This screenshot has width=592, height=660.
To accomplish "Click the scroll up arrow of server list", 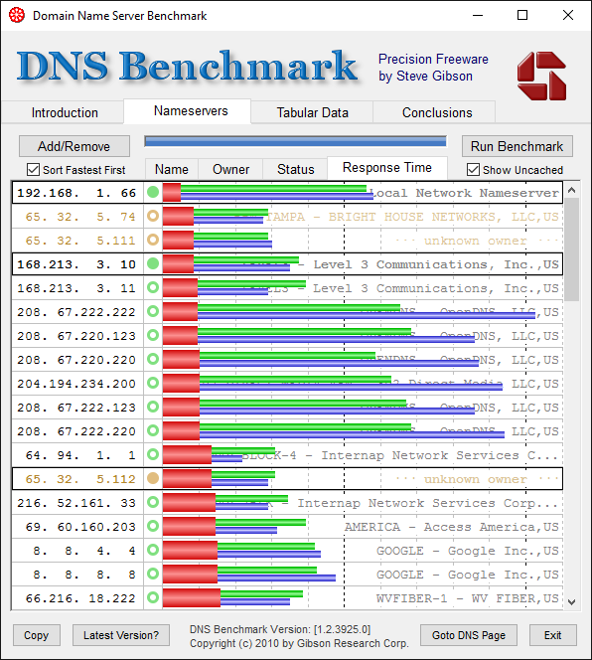I will click(571, 190).
